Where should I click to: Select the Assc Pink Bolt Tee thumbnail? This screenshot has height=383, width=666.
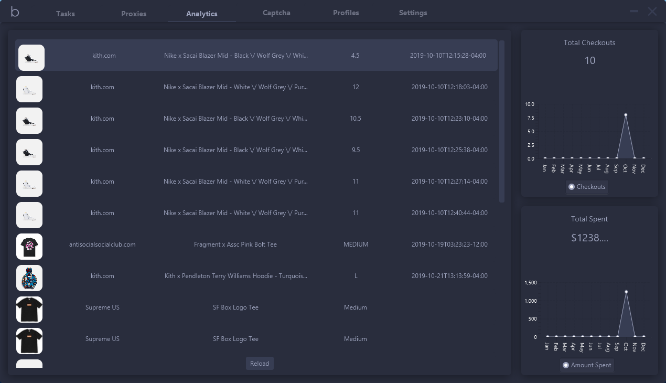pos(29,247)
